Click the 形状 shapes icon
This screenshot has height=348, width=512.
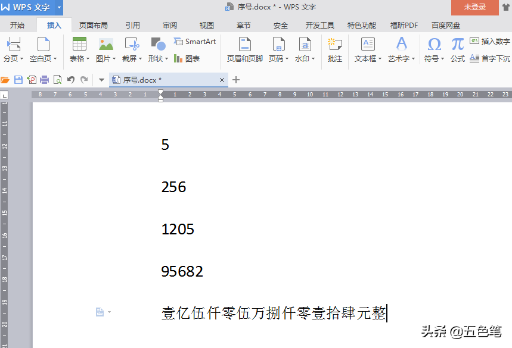tap(158, 44)
